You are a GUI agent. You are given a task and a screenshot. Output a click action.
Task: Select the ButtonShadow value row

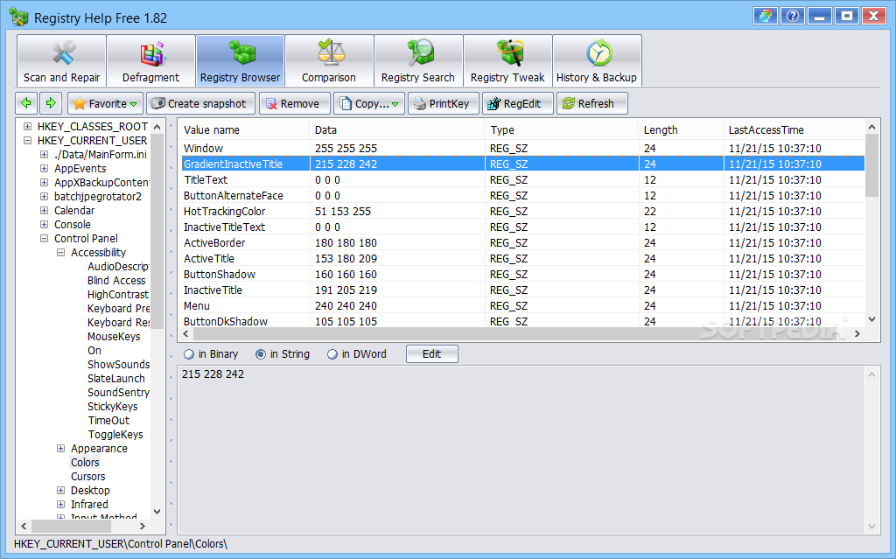(521, 275)
